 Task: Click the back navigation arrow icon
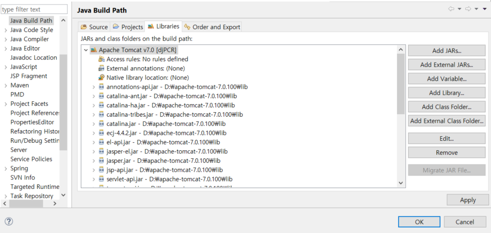click(x=451, y=9)
